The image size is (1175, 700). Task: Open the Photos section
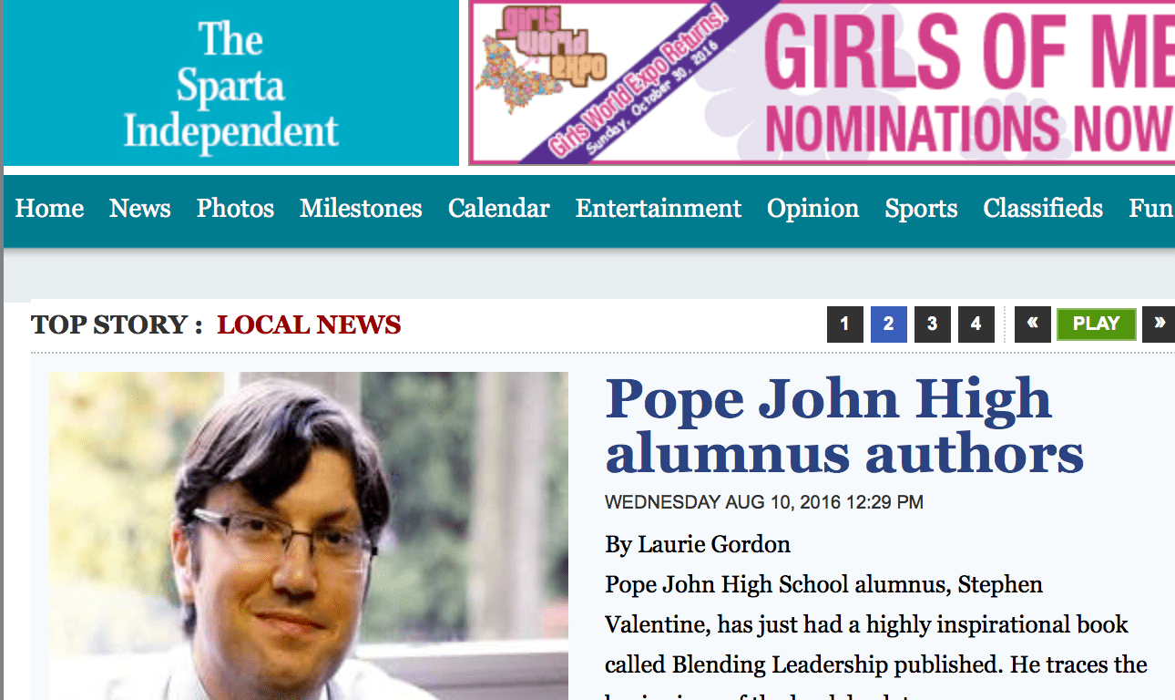[235, 209]
